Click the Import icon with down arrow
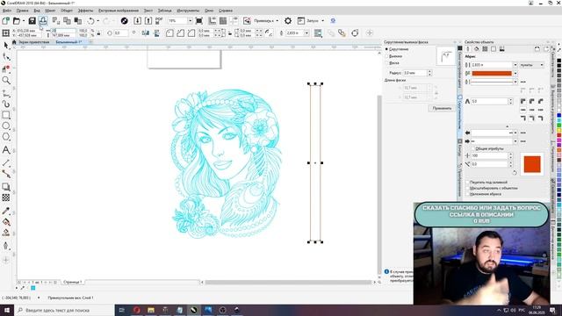This screenshot has height=316, width=562. 137,21
